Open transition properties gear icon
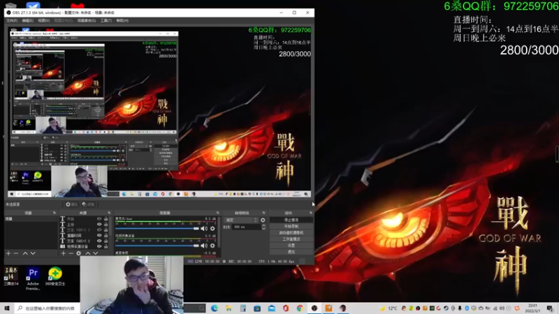559x314 pixels. tap(263, 220)
